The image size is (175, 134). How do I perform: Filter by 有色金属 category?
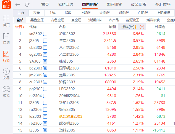tap(58, 20)
